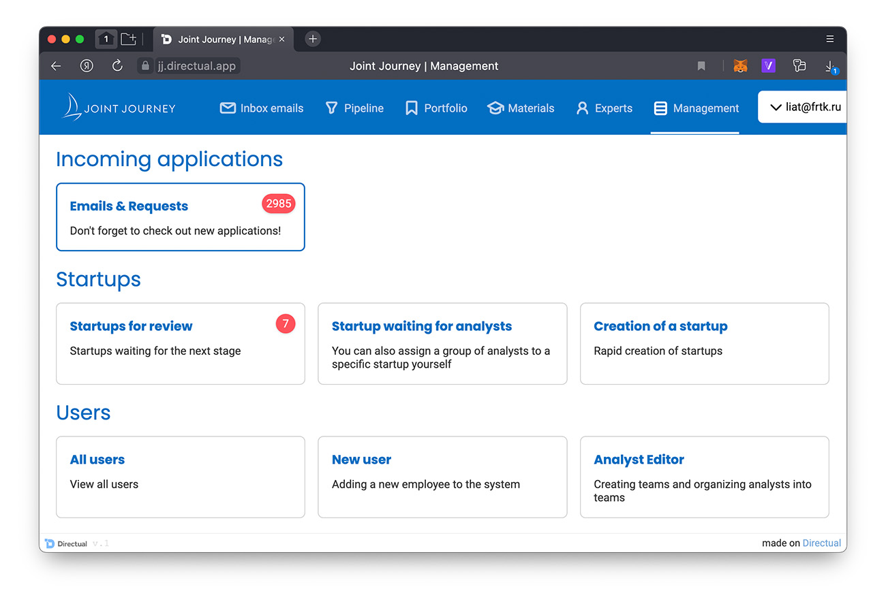886x604 pixels.
Task: Click the jj.directual.app address field
Action: coord(196,66)
